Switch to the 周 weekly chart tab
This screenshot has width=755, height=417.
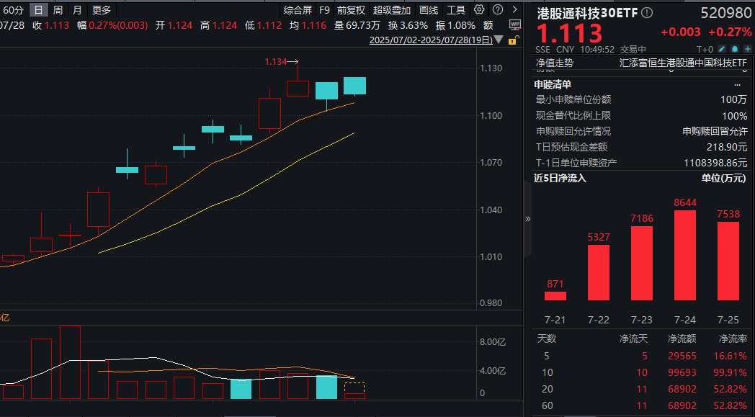[x=56, y=10]
